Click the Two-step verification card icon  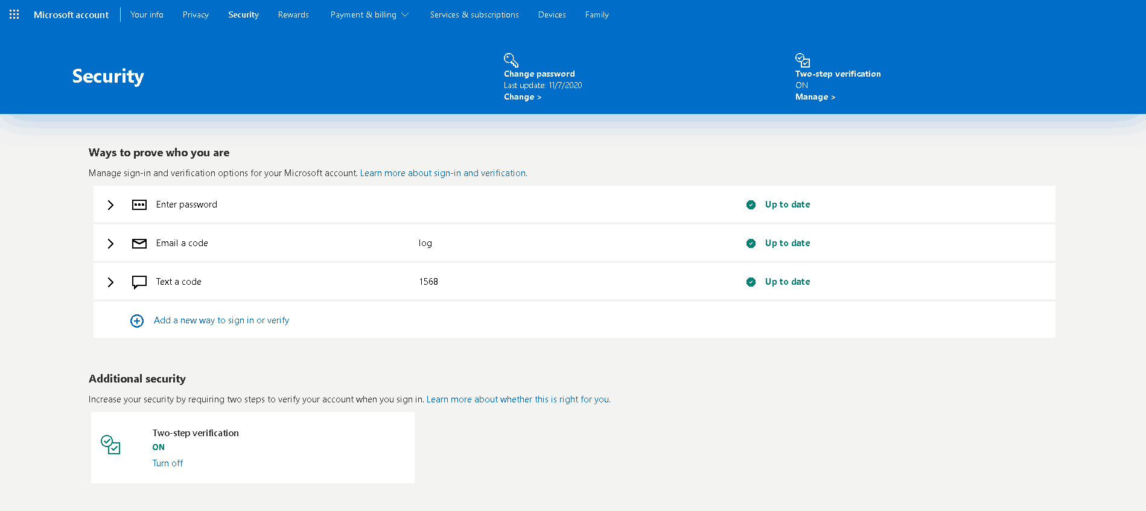110,445
